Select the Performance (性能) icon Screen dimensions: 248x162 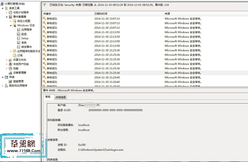10,68
